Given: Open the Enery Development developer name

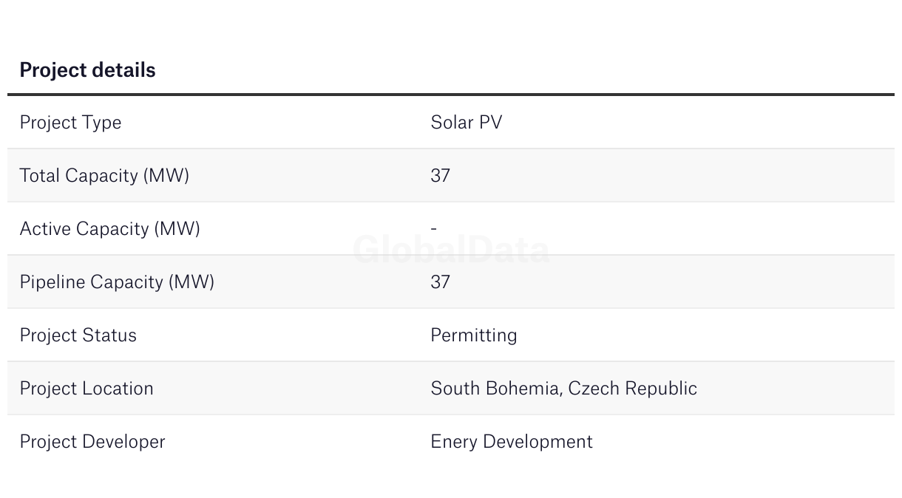Looking at the screenshot, I should pyautogui.click(x=511, y=442).
